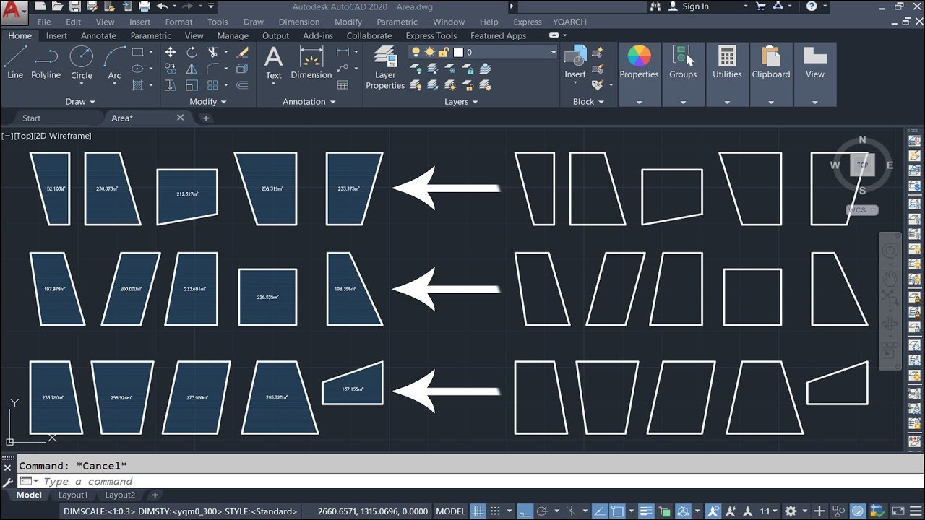Toggle polar tracking in status bar

pyautogui.click(x=543, y=511)
